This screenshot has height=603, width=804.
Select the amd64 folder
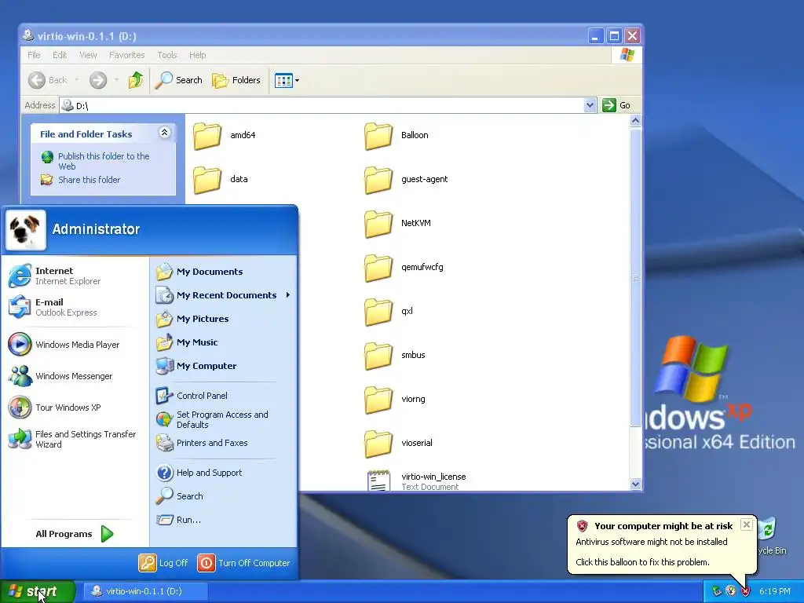[x=224, y=135]
